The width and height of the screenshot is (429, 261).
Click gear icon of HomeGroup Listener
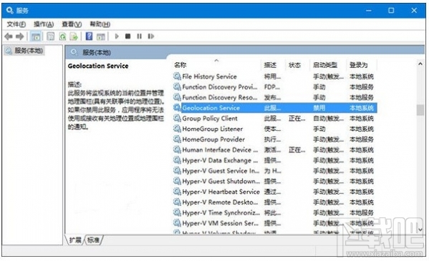[177, 129]
